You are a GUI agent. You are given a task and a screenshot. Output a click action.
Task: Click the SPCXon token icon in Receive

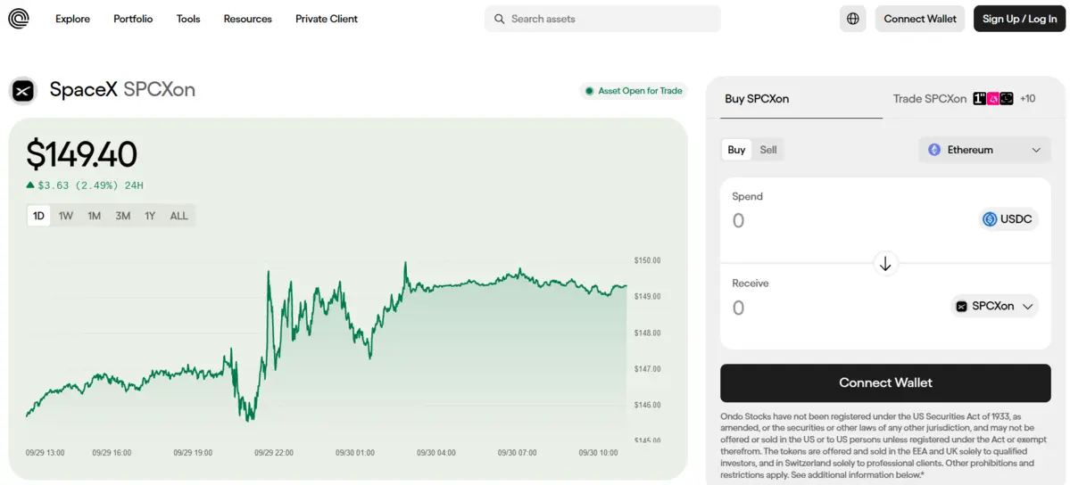pyautogui.click(x=961, y=307)
